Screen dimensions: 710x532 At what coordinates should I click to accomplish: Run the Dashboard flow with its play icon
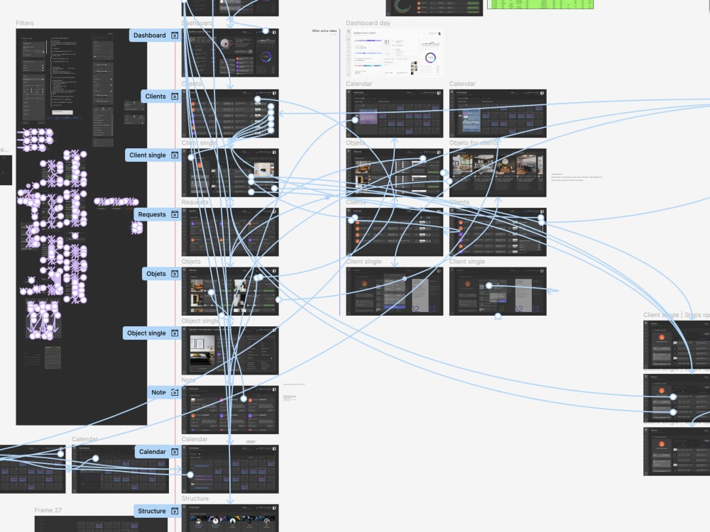point(175,35)
